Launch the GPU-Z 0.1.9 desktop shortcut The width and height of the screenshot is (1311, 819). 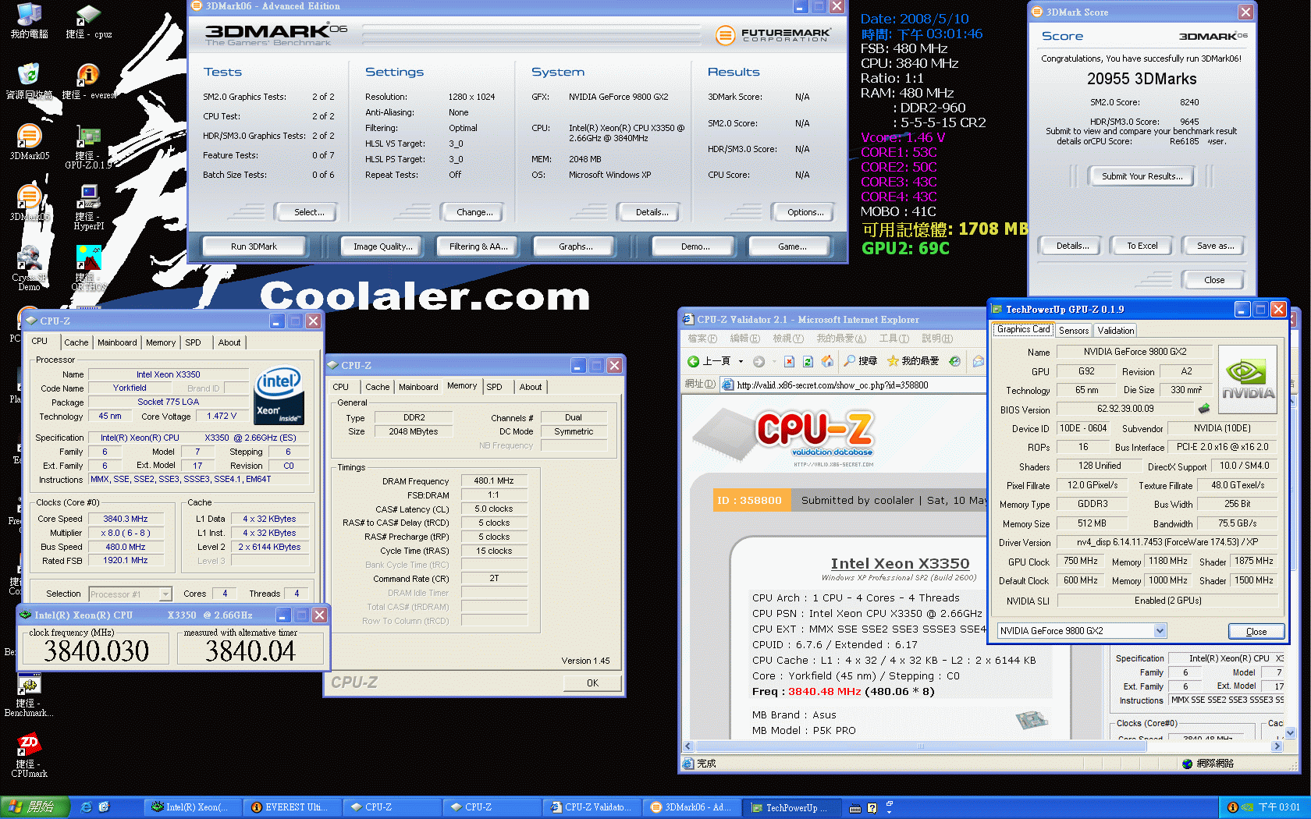[88, 147]
